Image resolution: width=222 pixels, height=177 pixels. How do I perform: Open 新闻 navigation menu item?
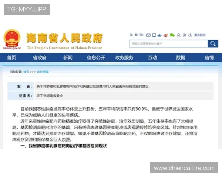(68, 58)
